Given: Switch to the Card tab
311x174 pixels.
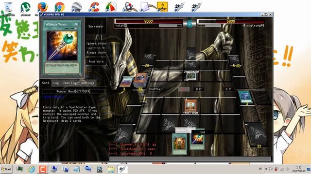Looking at the screenshot, I should coord(46,83).
